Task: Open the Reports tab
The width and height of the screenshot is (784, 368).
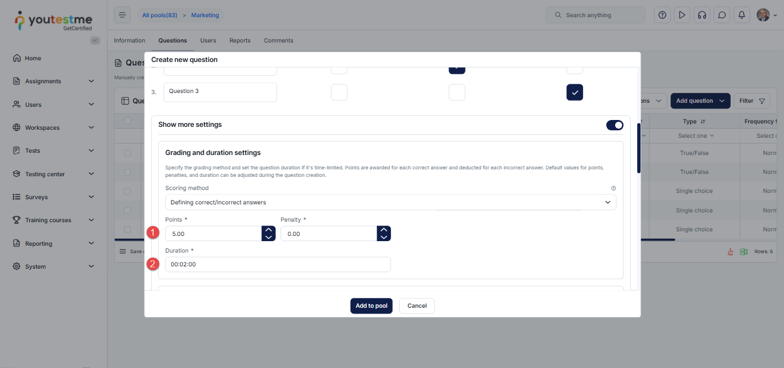Action: [x=240, y=41]
